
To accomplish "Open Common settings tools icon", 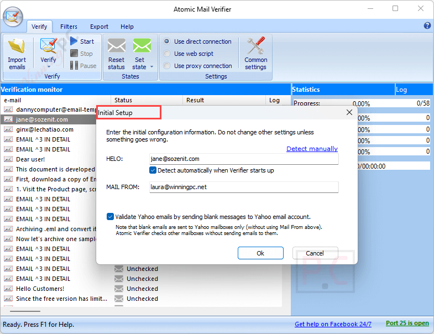I will [x=256, y=46].
